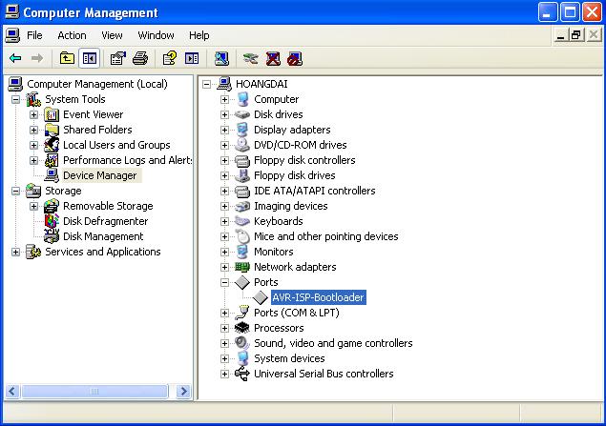Expand Ports (COM & LPT) category
Viewport: 606px width, 426px height.
[x=224, y=313]
